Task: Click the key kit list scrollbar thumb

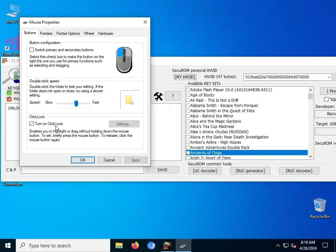Action: point(310,96)
